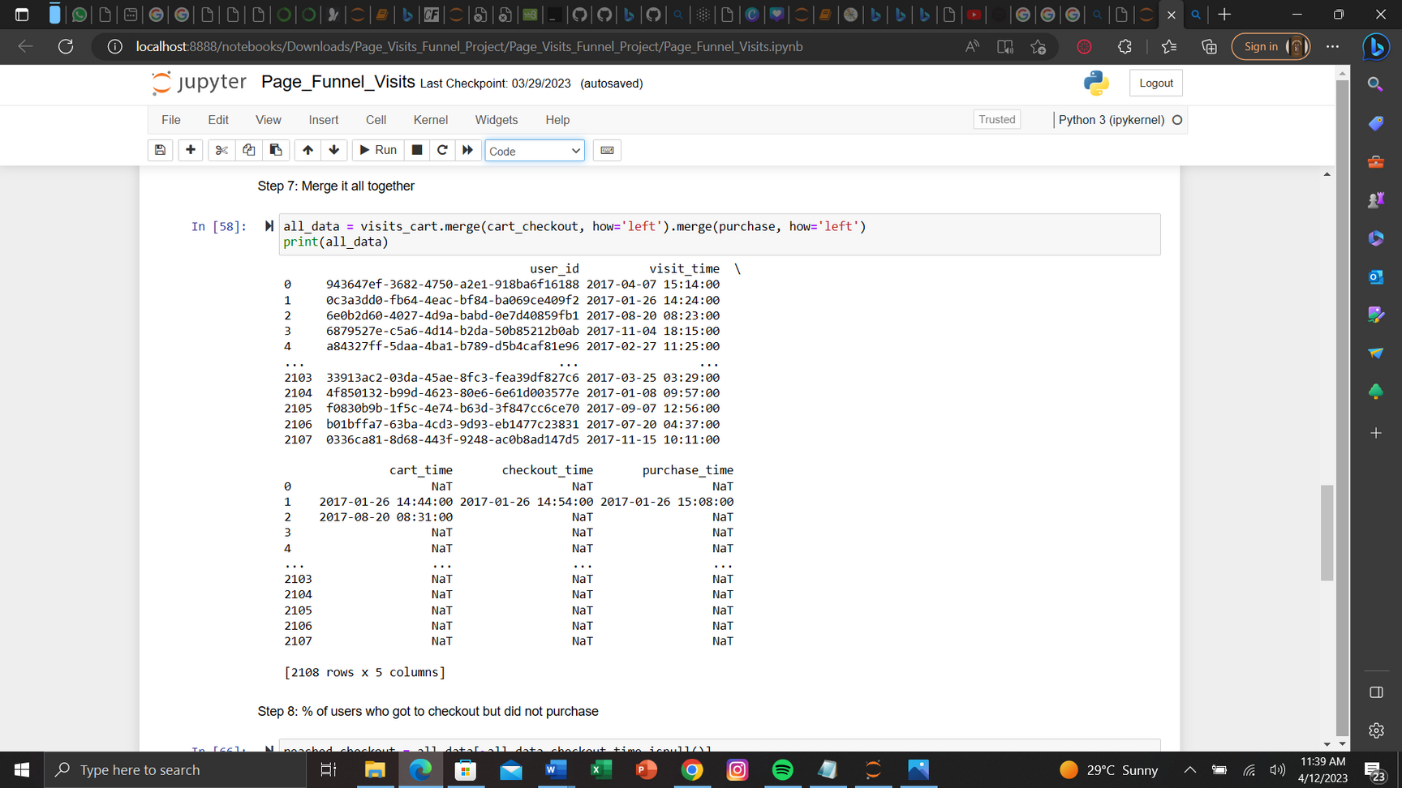Viewport: 1402px width, 788px height.
Task: Open Spotify from the taskbar
Action: click(782, 769)
